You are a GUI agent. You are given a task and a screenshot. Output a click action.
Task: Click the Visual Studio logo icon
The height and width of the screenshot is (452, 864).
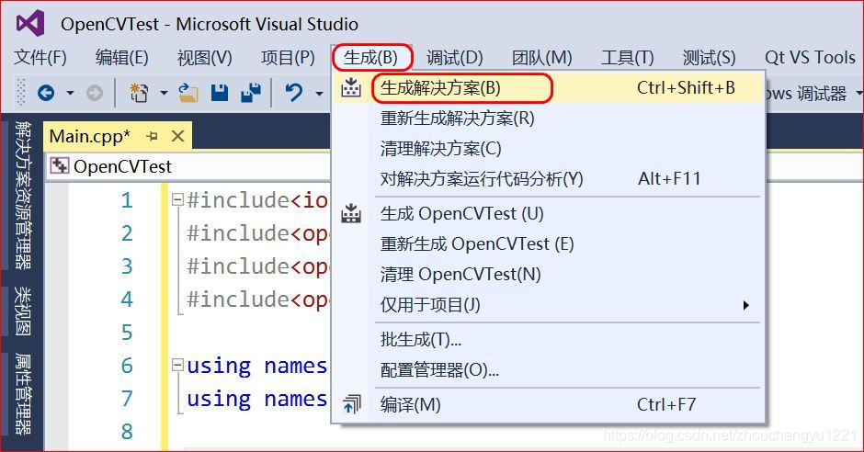point(30,23)
